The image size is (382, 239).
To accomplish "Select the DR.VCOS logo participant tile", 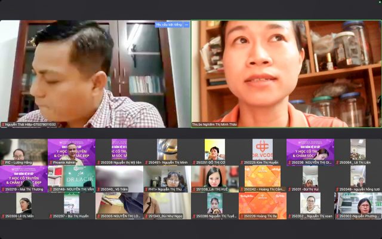I will [x=262, y=149].
